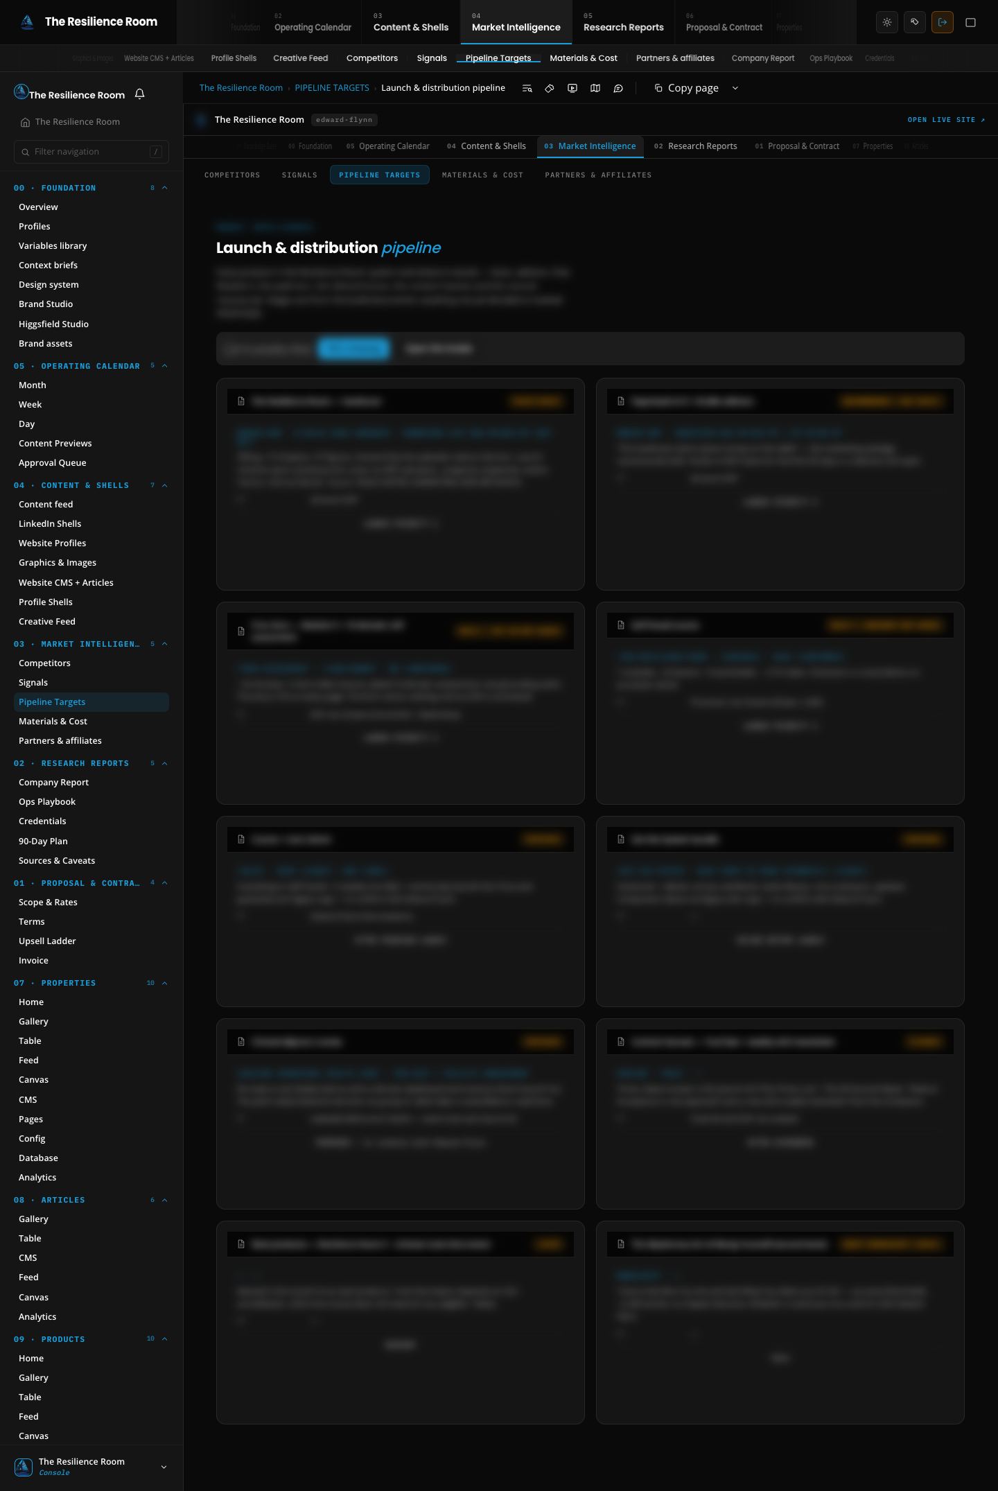Click the Resilience Room logo in top header
998x1491 pixels.
[27, 22]
